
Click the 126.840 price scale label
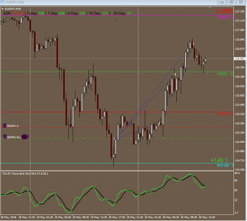pyautogui.click(x=240, y=39)
